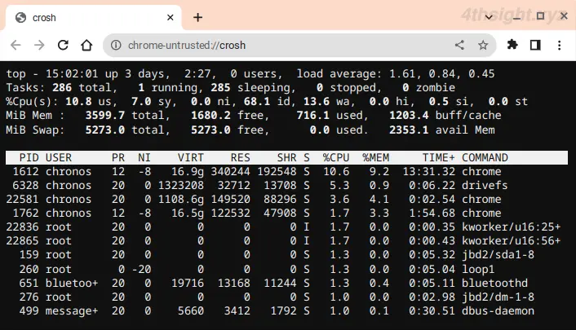
Task: Click the dbus-daemon command
Action: (498, 311)
